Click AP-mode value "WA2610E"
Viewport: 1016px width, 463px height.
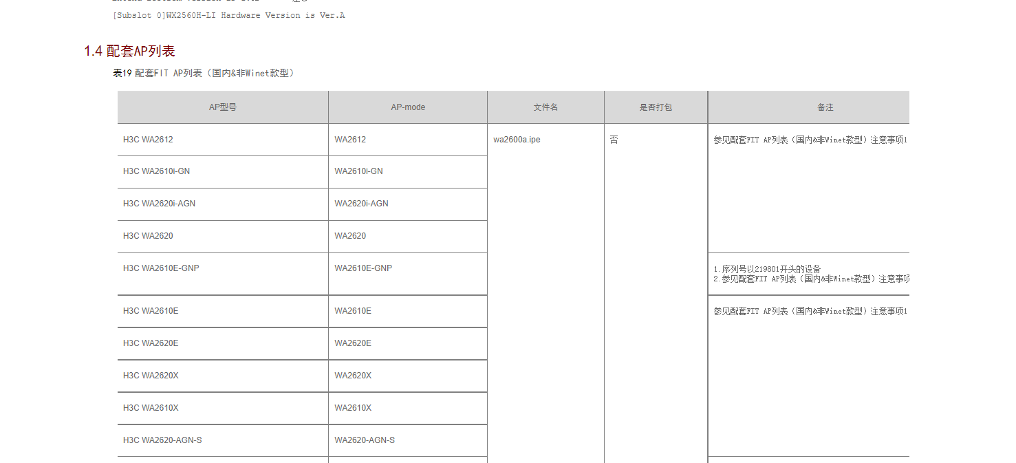[353, 311]
